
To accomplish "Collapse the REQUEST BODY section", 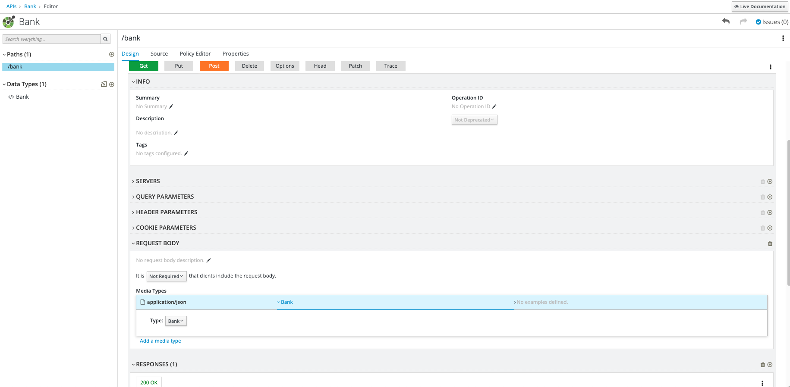I will click(x=133, y=243).
